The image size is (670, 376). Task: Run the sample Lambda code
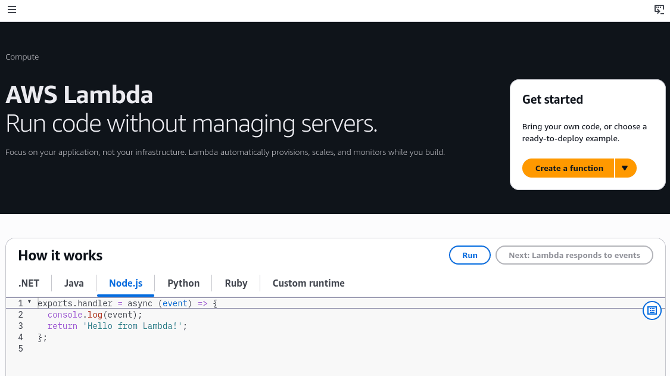click(470, 255)
